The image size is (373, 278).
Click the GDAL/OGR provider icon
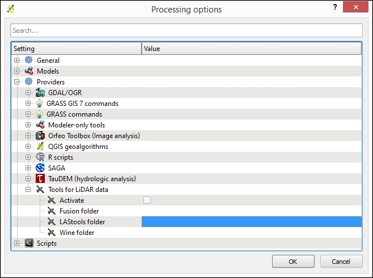(40, 92)
